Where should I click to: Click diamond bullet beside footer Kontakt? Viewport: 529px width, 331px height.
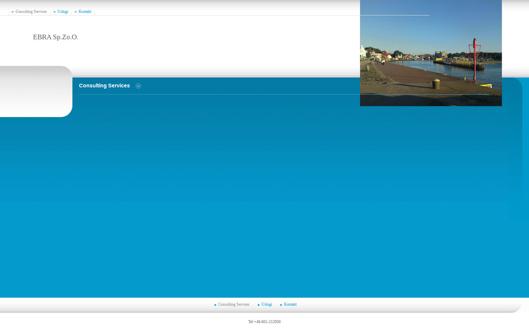coord(281,305)
